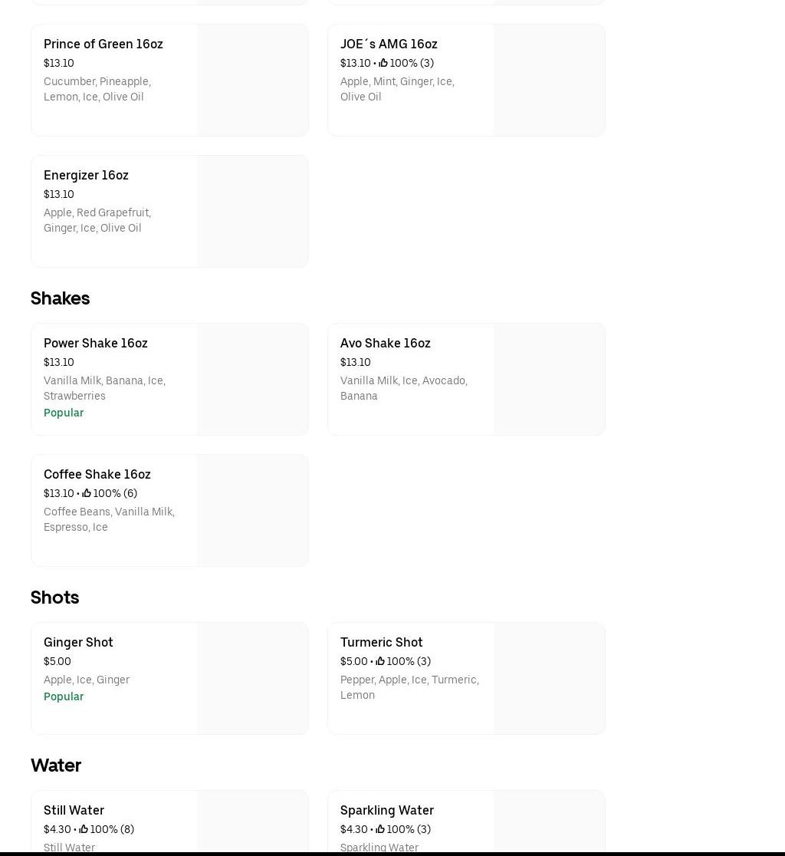Click thumbs-up icon on Coffee Shake 16oz

87,493
